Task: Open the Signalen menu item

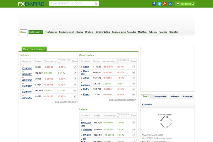Action: [x=174, y=32]
